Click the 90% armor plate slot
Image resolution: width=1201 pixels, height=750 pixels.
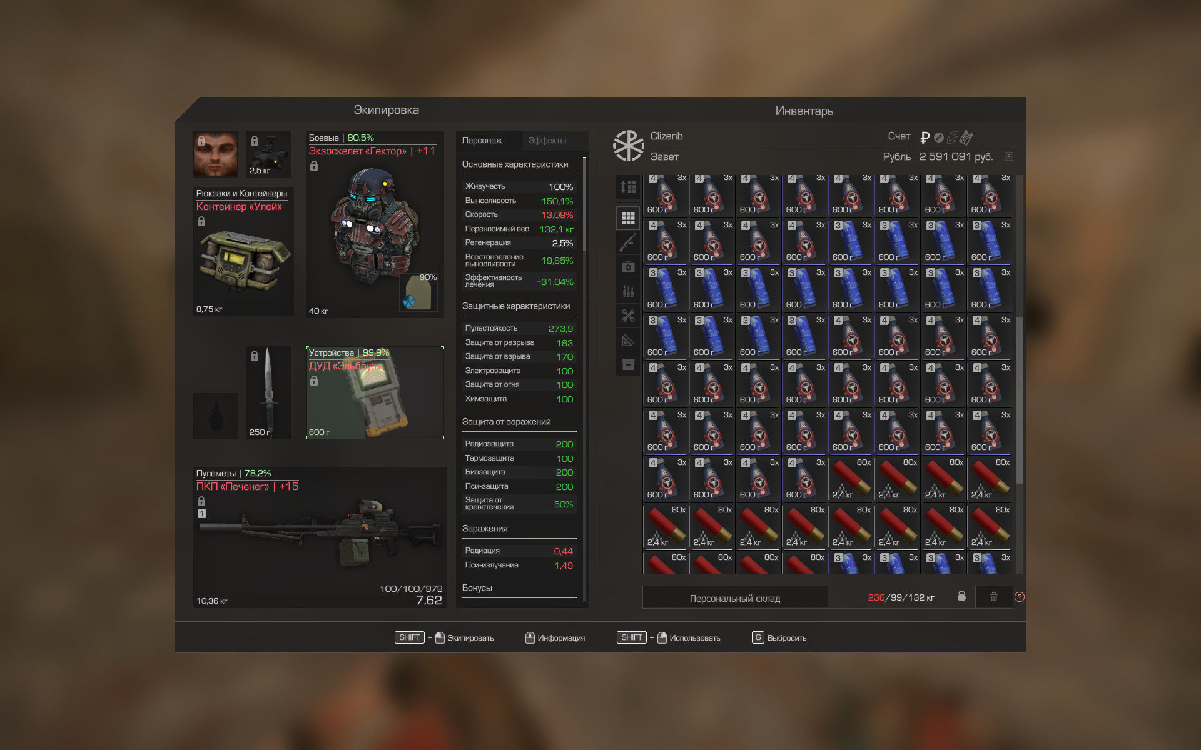point(419,292)
